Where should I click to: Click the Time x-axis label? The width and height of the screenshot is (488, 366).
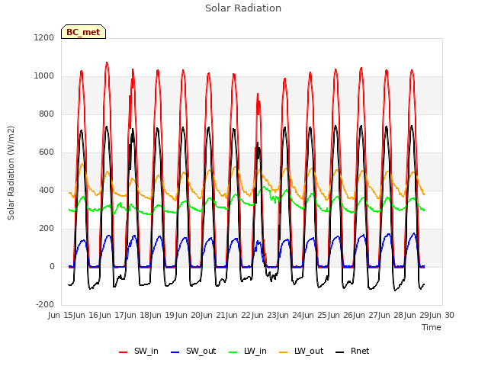tap(432, 327)
